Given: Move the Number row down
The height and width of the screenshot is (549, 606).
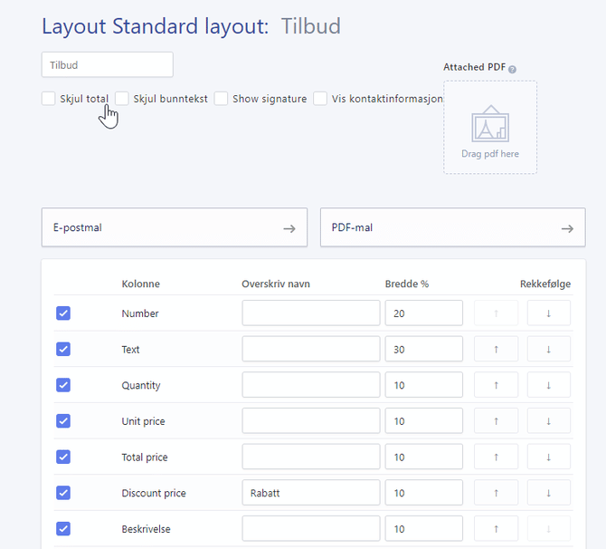Looking at the screenshot, I should (548, 313).
